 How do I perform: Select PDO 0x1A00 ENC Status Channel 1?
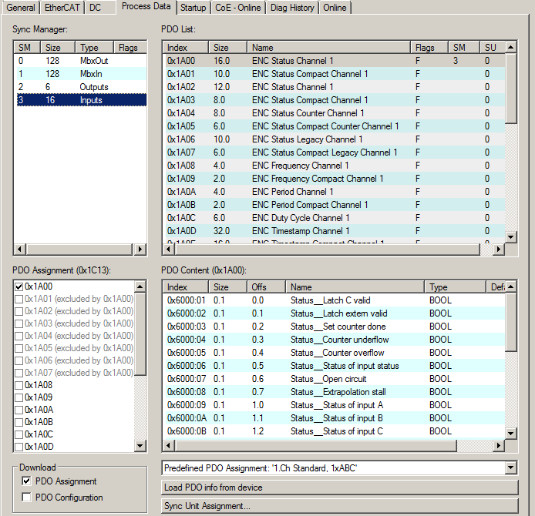coord(335,61)
